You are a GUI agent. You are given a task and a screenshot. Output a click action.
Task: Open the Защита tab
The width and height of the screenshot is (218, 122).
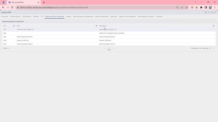(68, 17)
